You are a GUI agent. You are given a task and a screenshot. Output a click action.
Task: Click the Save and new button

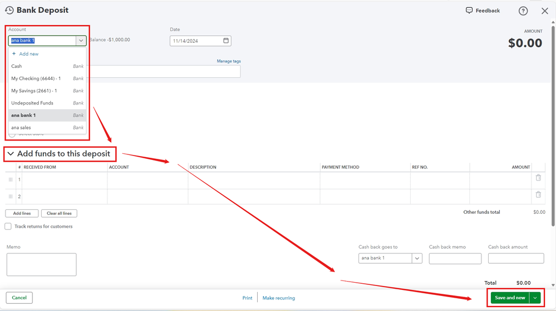pyautogui.click(x=510, y=298)
